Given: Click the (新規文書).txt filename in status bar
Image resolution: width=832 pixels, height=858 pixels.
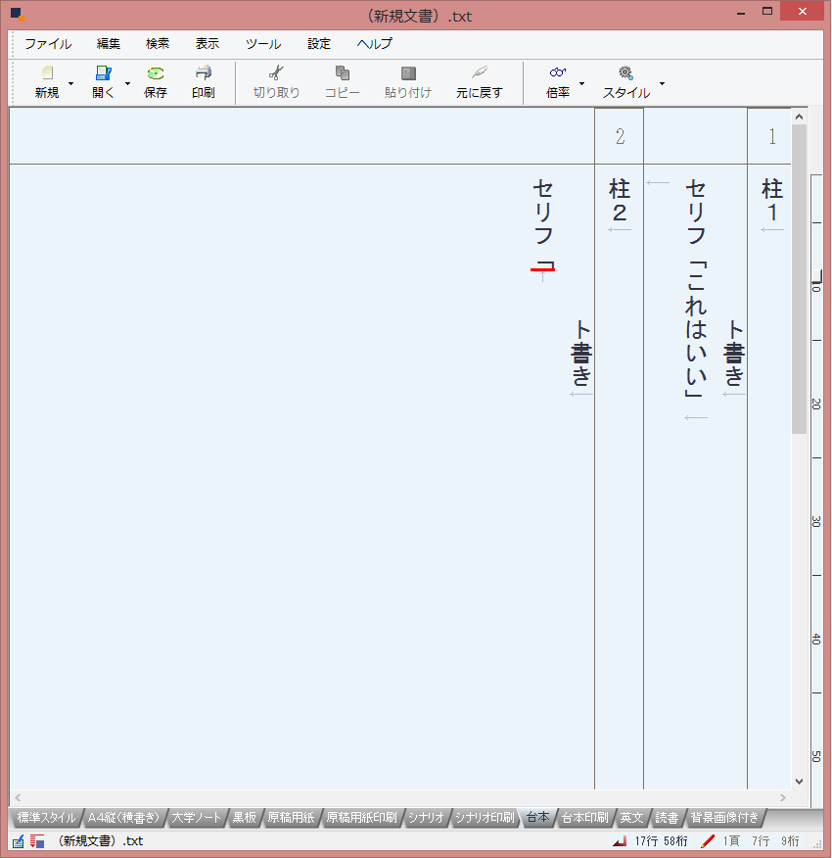Looking at the screenshot, I should [x=101, y=841].
